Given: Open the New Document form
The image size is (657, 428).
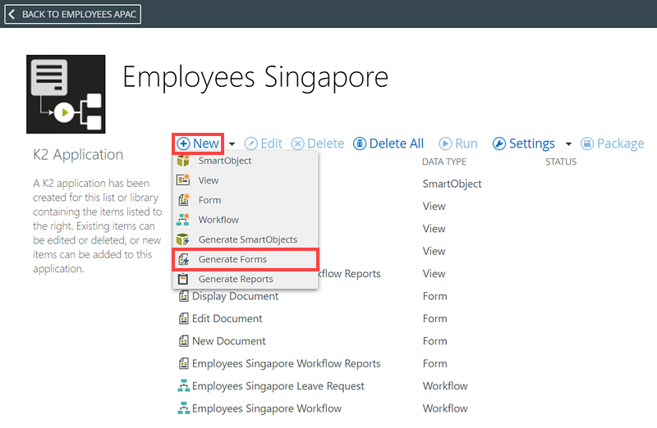Looking at the screenshot, I should tap(229, 341).
